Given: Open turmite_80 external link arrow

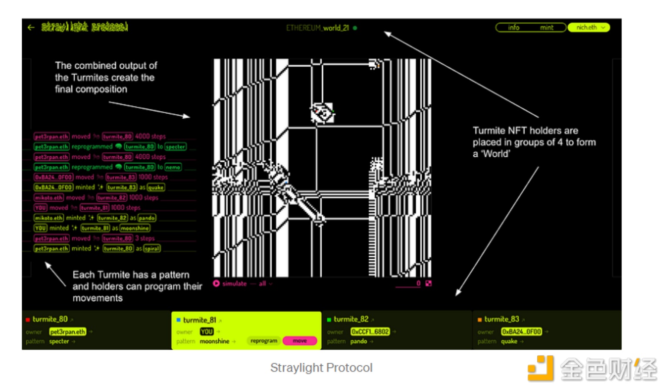Looking at the screenshot, I should pyautogui.click(x=72, y=320).
